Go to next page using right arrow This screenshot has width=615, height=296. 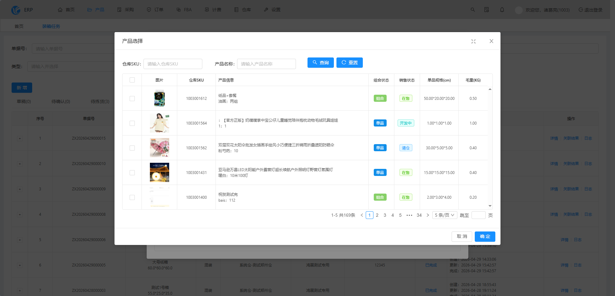tap(428, 215)
